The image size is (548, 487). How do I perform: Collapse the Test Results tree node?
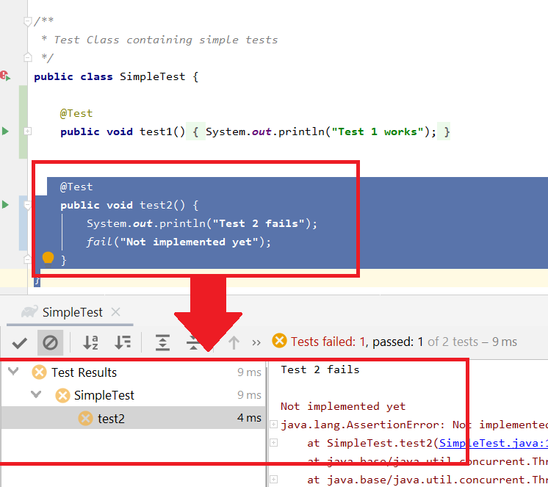12,372
